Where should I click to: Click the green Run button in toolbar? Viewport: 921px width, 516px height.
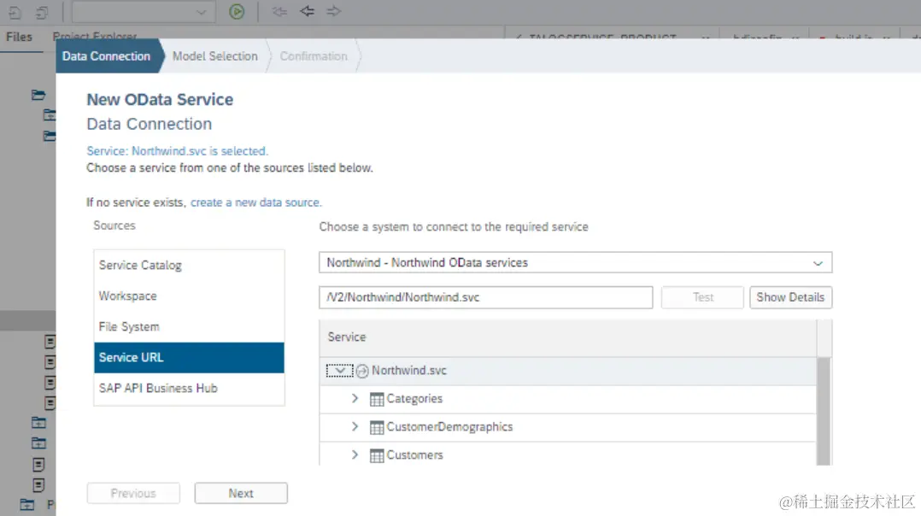point(237,12)
